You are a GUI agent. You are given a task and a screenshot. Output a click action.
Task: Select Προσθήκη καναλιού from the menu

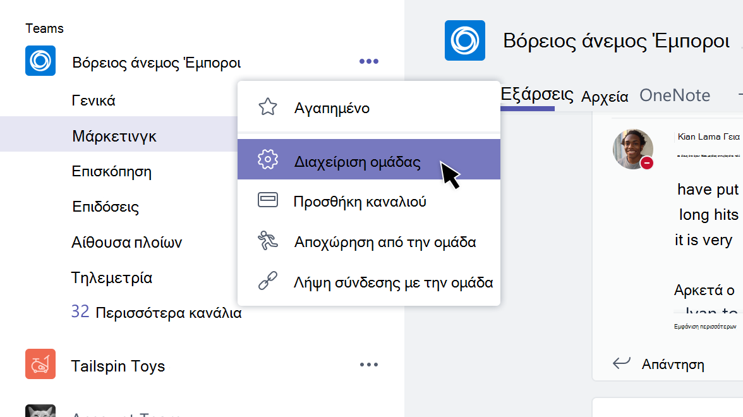point(369,202)
